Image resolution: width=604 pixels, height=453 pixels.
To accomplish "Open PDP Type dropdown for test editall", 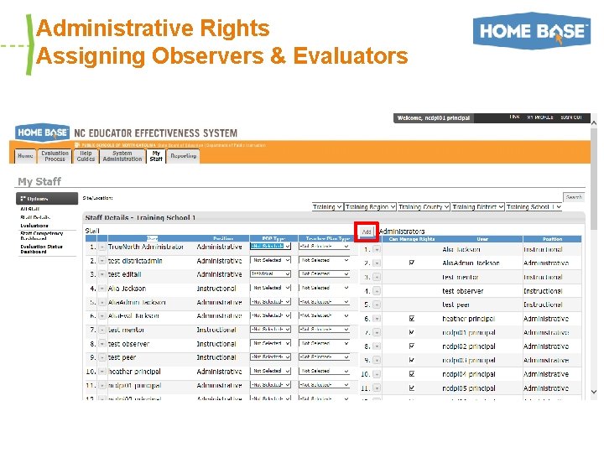I will click(270, 273).
